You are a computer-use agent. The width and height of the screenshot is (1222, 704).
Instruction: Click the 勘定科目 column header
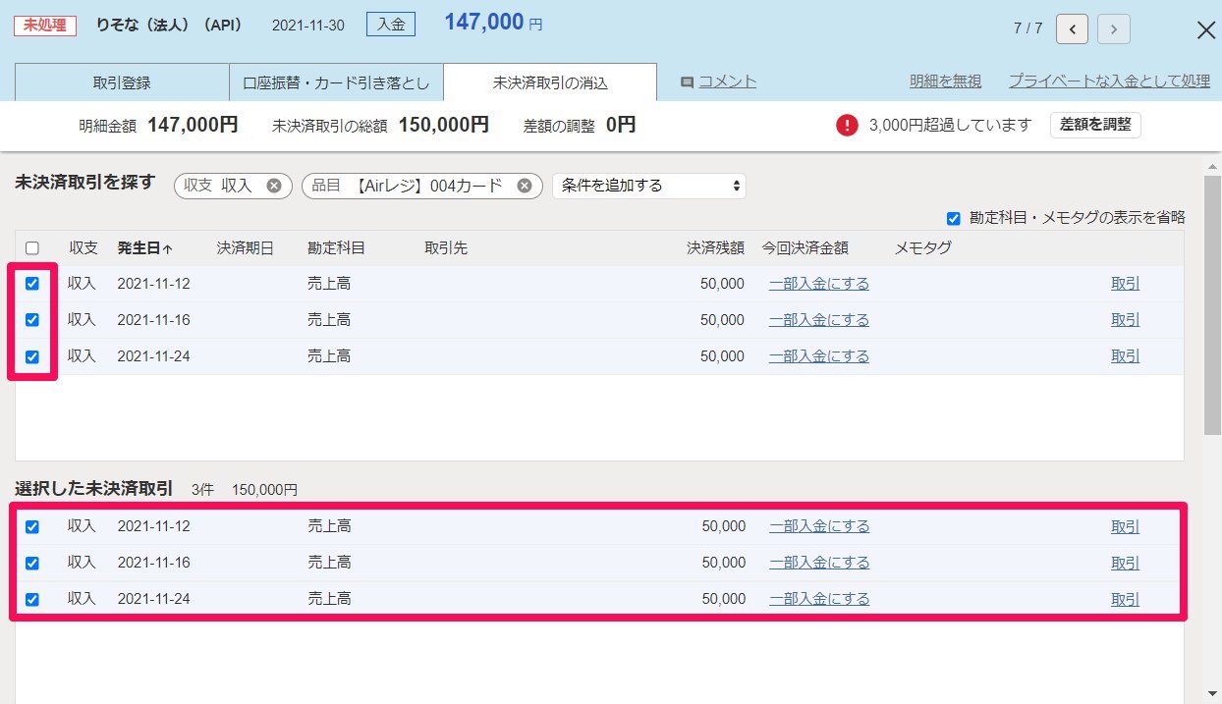pos(336,248)
